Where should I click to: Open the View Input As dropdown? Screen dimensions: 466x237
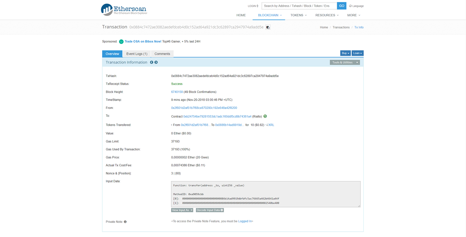(x=182, y=210)
